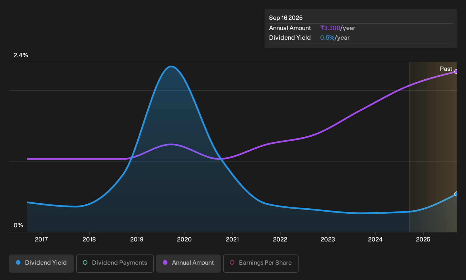
Task: Click the Past label on chart
Action: 446,69
